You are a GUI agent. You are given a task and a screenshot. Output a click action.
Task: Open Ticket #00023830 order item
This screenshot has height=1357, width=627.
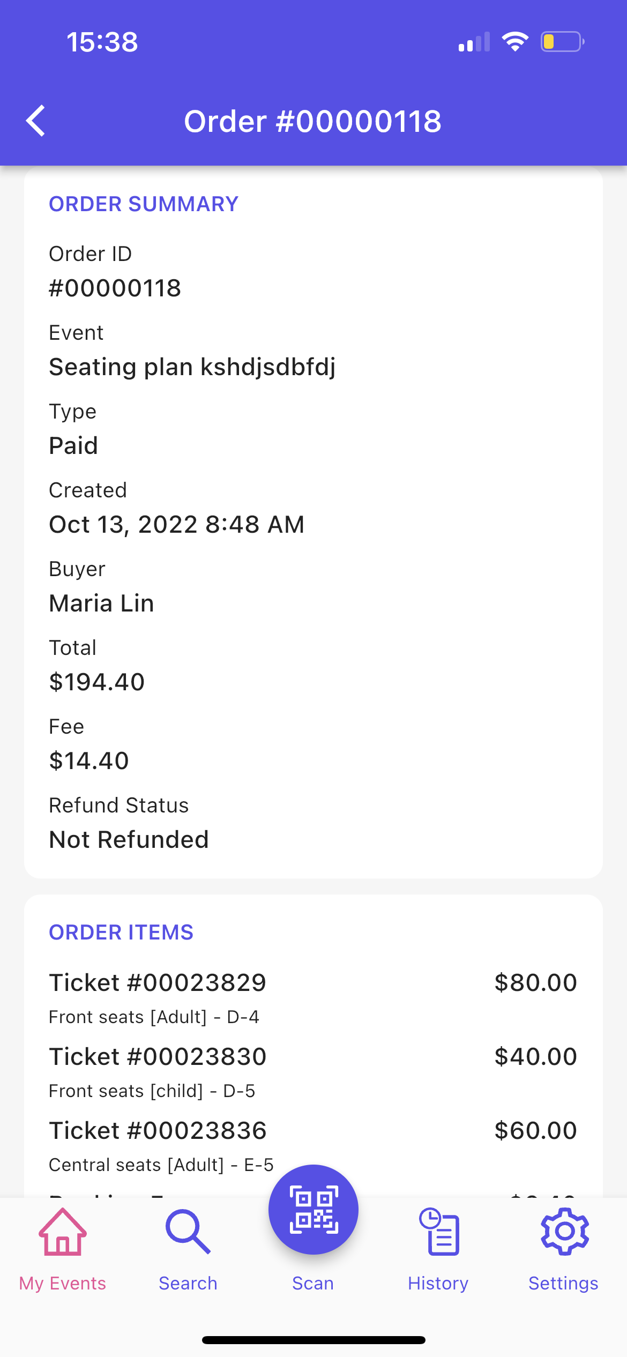coord(158,1057)
